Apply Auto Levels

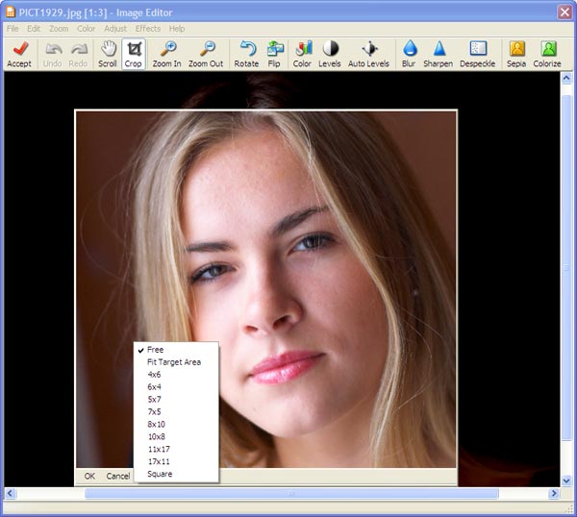[368, 55]
